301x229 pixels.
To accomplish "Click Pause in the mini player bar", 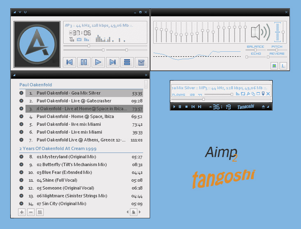I will point(180,107).
